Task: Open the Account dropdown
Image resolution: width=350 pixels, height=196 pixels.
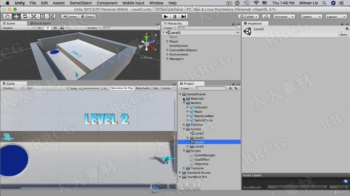Action: click(x=284, y=17)
